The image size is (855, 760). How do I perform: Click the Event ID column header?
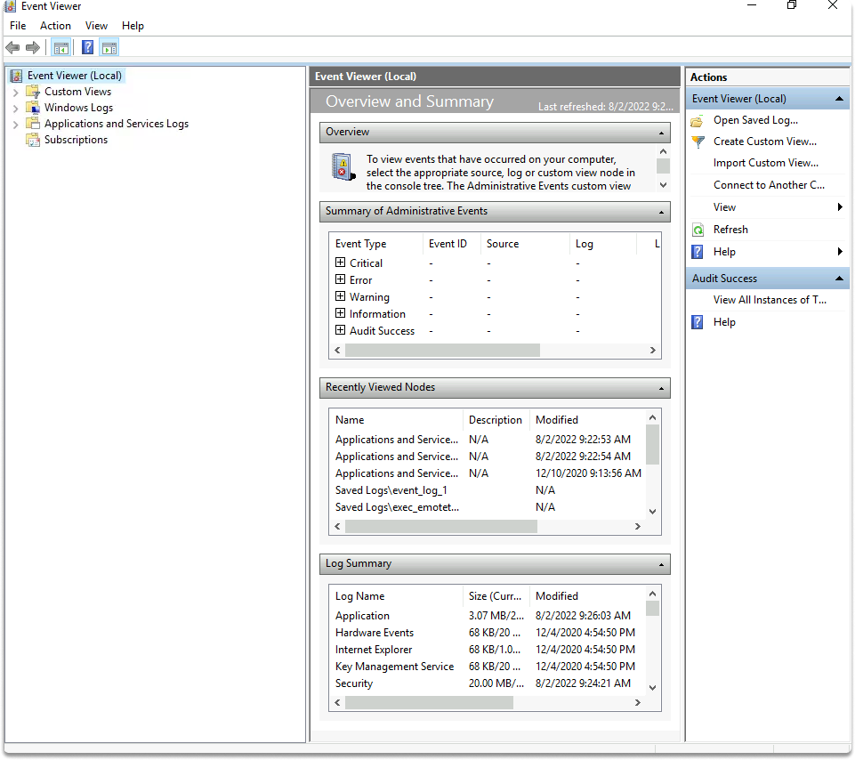click(x=451, y=244)
